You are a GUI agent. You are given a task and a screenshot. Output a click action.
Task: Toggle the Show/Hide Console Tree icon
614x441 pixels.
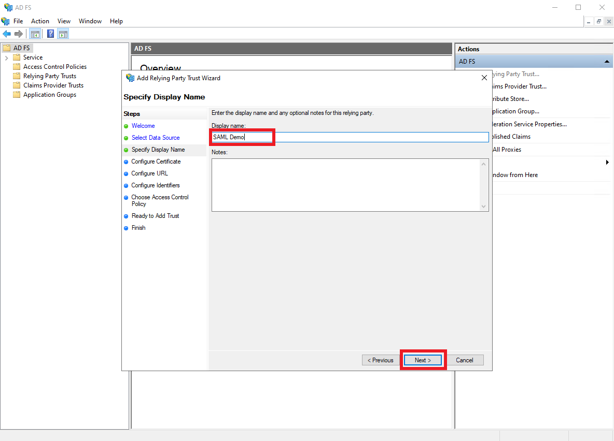[35, 34]
